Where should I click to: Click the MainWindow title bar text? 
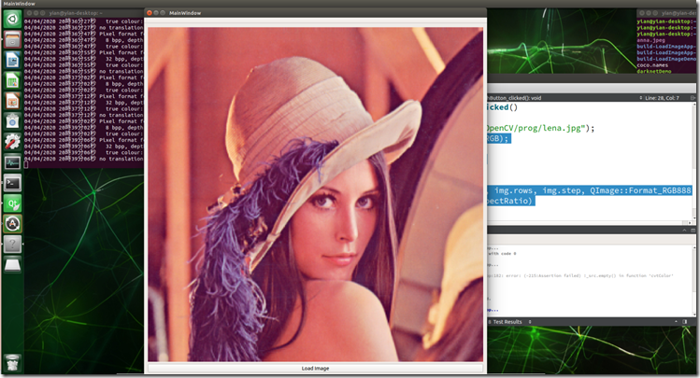185,13
